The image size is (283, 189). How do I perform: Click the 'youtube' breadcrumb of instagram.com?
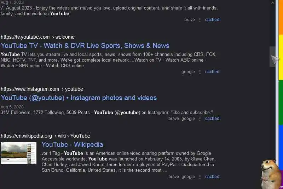[74, 89]
